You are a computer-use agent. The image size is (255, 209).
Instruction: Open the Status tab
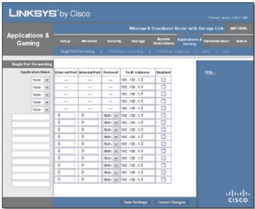(241, 41)
